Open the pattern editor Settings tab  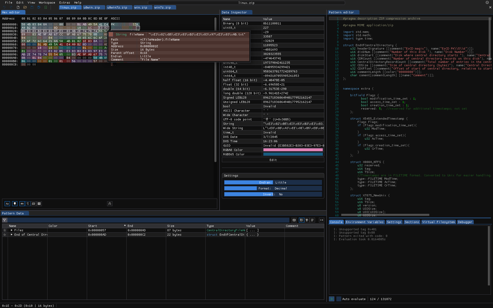[x=394, y=222]
